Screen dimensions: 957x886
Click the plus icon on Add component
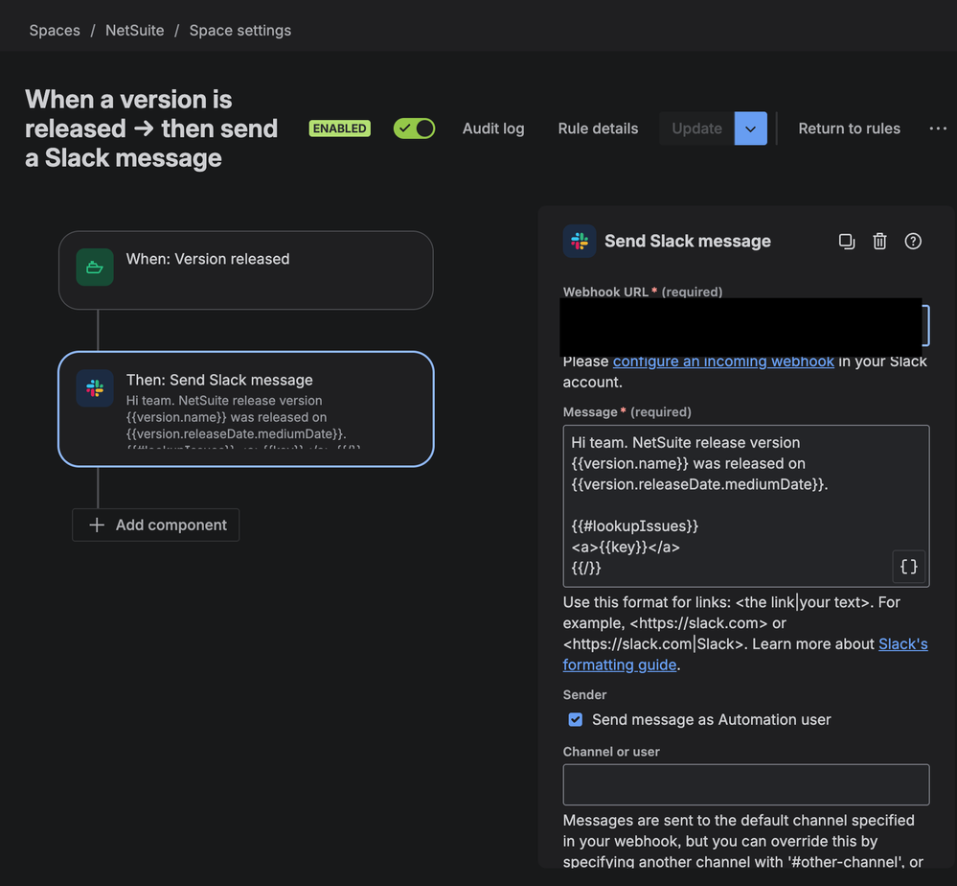(x=99, y=525)
